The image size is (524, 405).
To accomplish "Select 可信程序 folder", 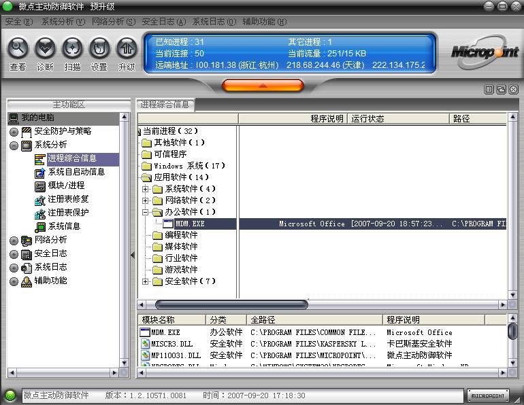I will pos(165,154).
